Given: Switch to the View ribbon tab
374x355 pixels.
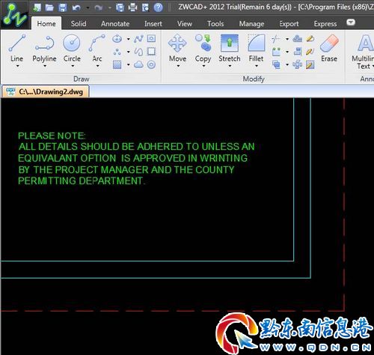Looking at the screenshot, I should coord(185,24).
